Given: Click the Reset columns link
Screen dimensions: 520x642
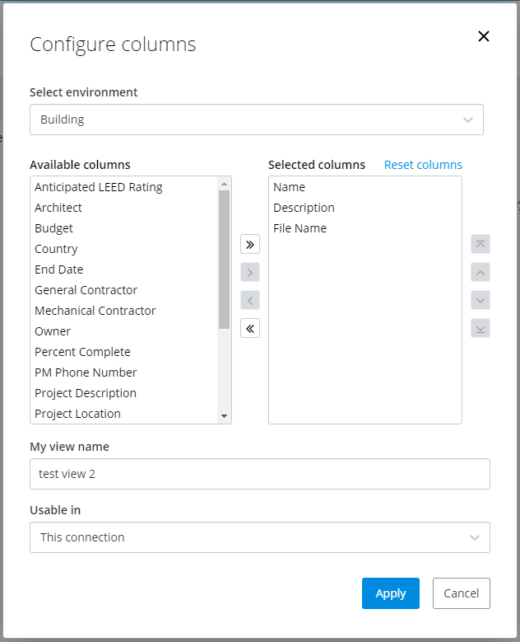Looking at the screenshot, I should click(423, 165).
